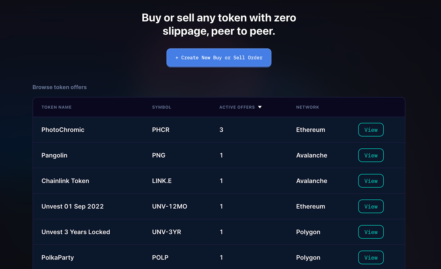The image size is (441, 269).
Task: Click the PHCR symbol cell
Action: coord(161,129)
